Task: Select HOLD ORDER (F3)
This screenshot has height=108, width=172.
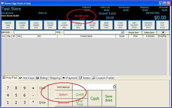Action: point(36,25)
